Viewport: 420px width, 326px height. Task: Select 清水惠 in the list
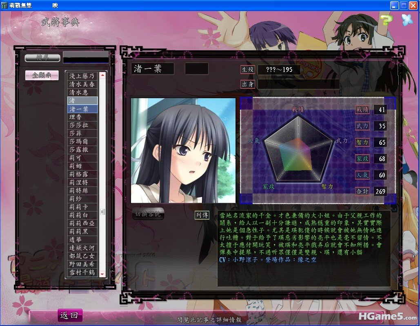click(82, 92)
